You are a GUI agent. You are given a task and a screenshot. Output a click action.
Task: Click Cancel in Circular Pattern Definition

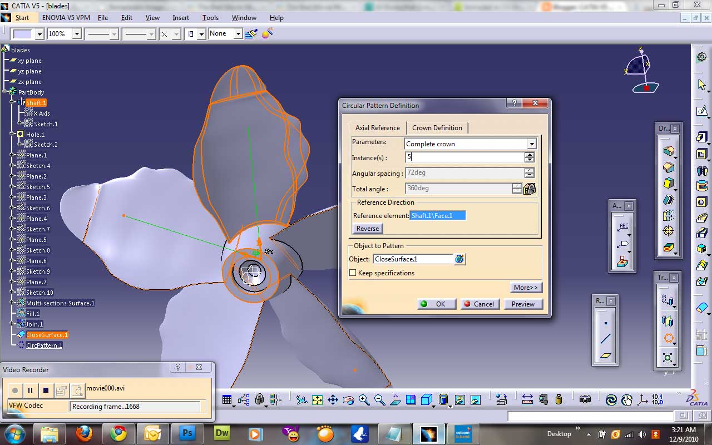pyautogui.click(x=479, y=304)
